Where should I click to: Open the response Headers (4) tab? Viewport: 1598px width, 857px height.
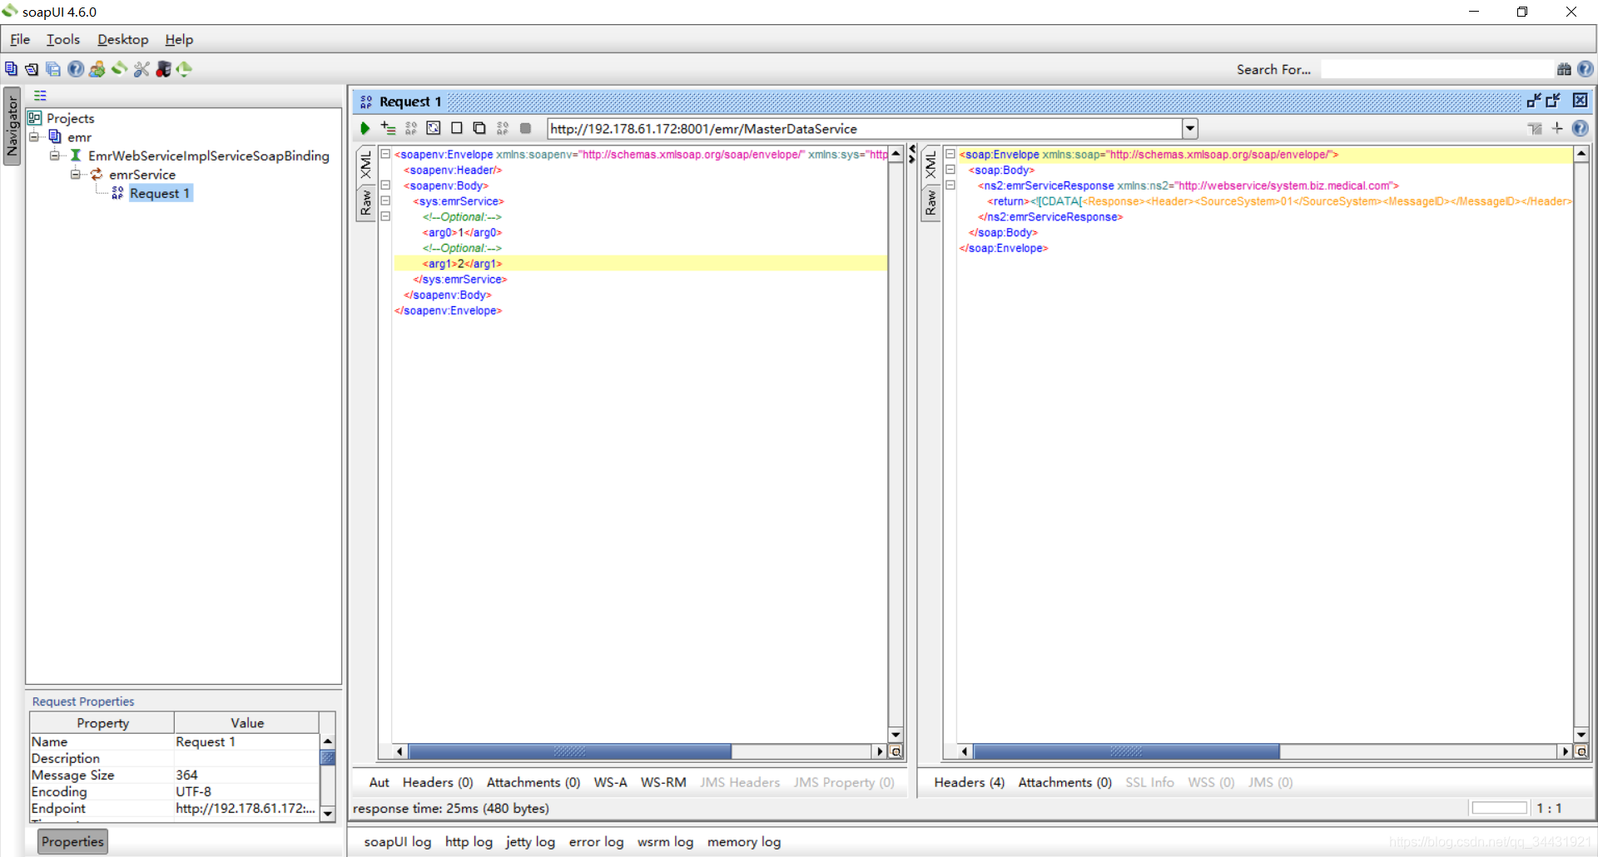pos(969,782)
